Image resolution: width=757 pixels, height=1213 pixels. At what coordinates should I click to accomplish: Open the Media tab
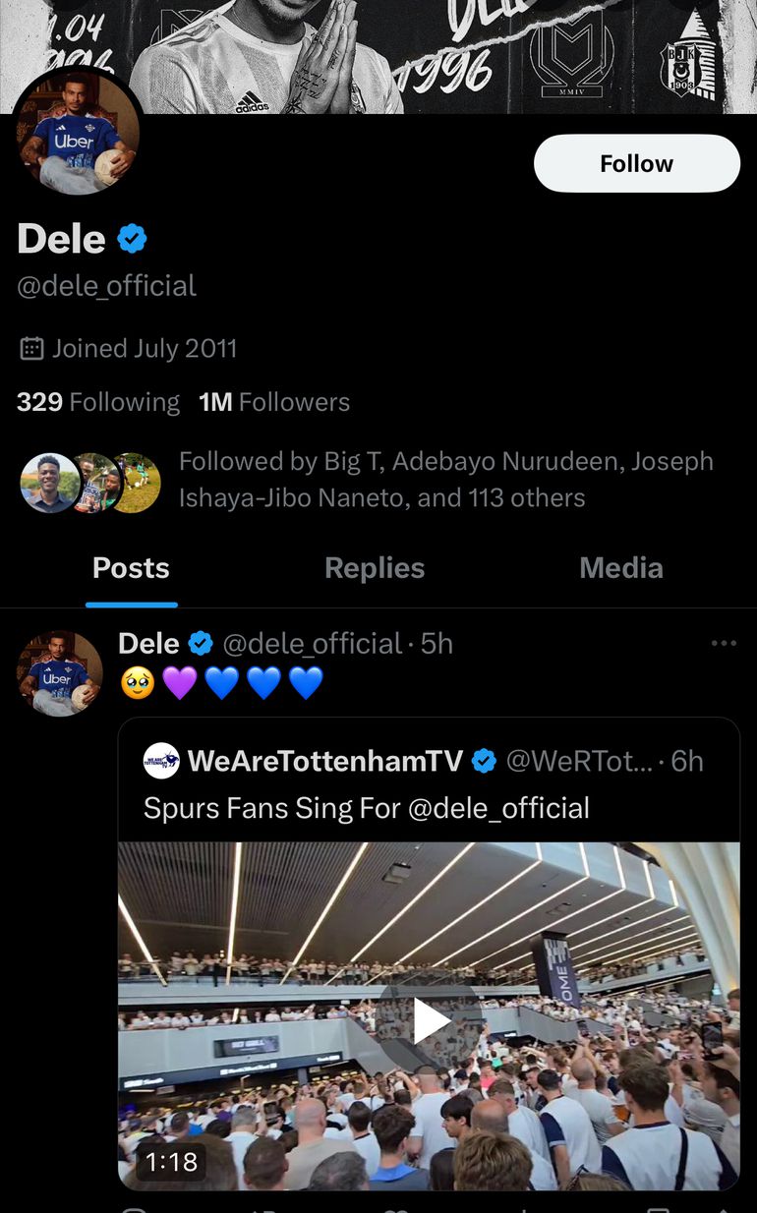tap(620, 568)
